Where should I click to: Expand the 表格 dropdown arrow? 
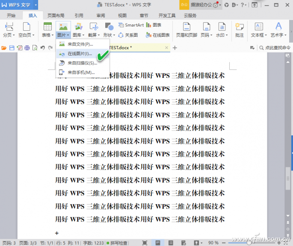[x=53, y=35]
